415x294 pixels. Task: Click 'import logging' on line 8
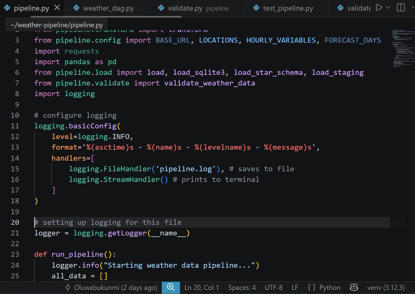pyautogui.click(x=64, y=94)
